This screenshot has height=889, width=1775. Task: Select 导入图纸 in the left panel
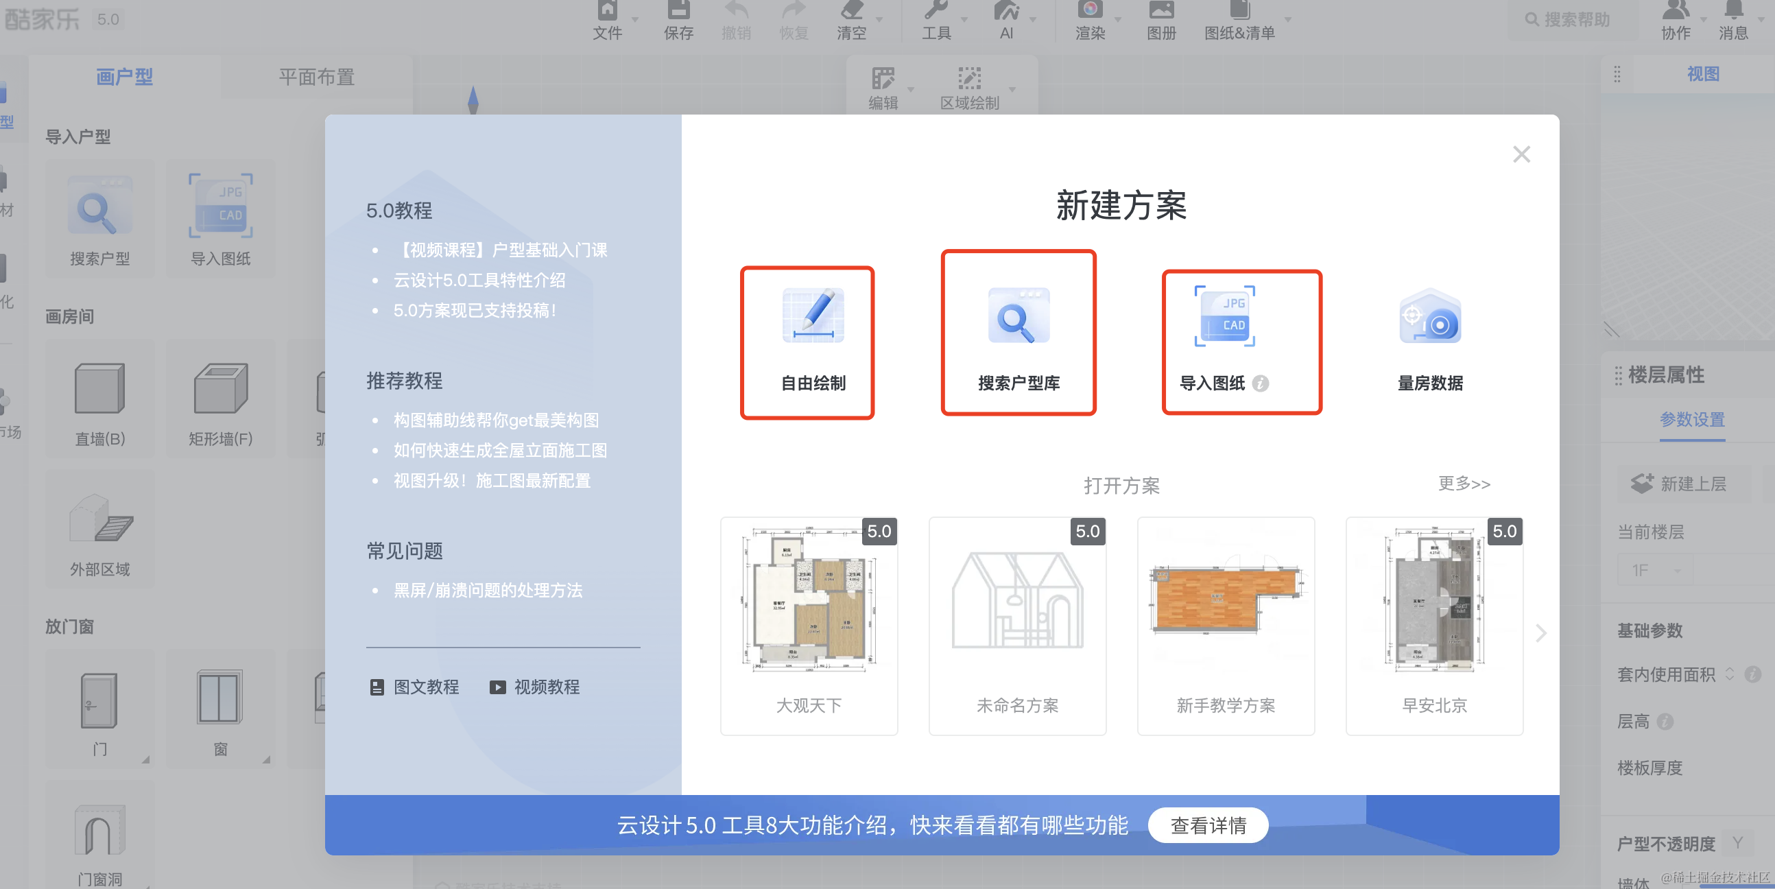pos(220,219)
